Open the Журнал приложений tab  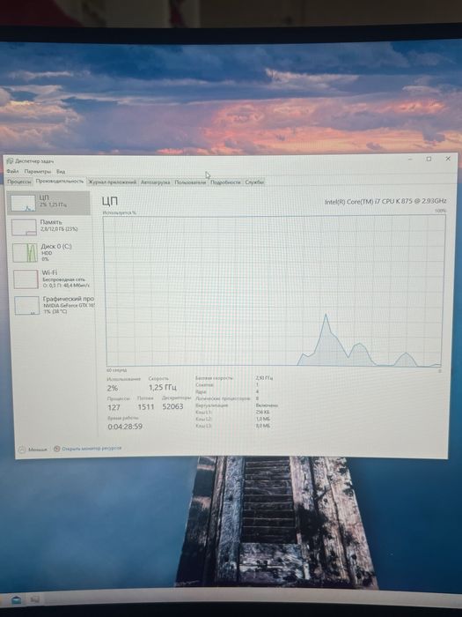(x=112, y=182)
